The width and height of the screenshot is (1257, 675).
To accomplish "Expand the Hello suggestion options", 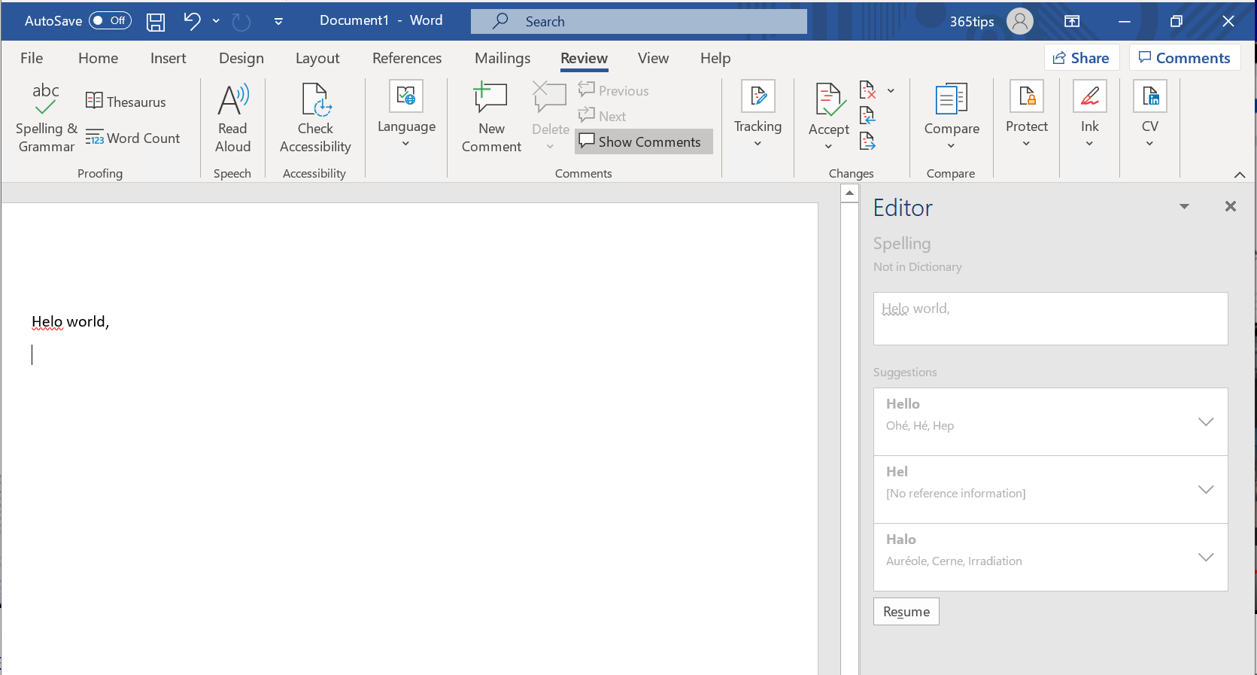I will [x=1205, y=422].
